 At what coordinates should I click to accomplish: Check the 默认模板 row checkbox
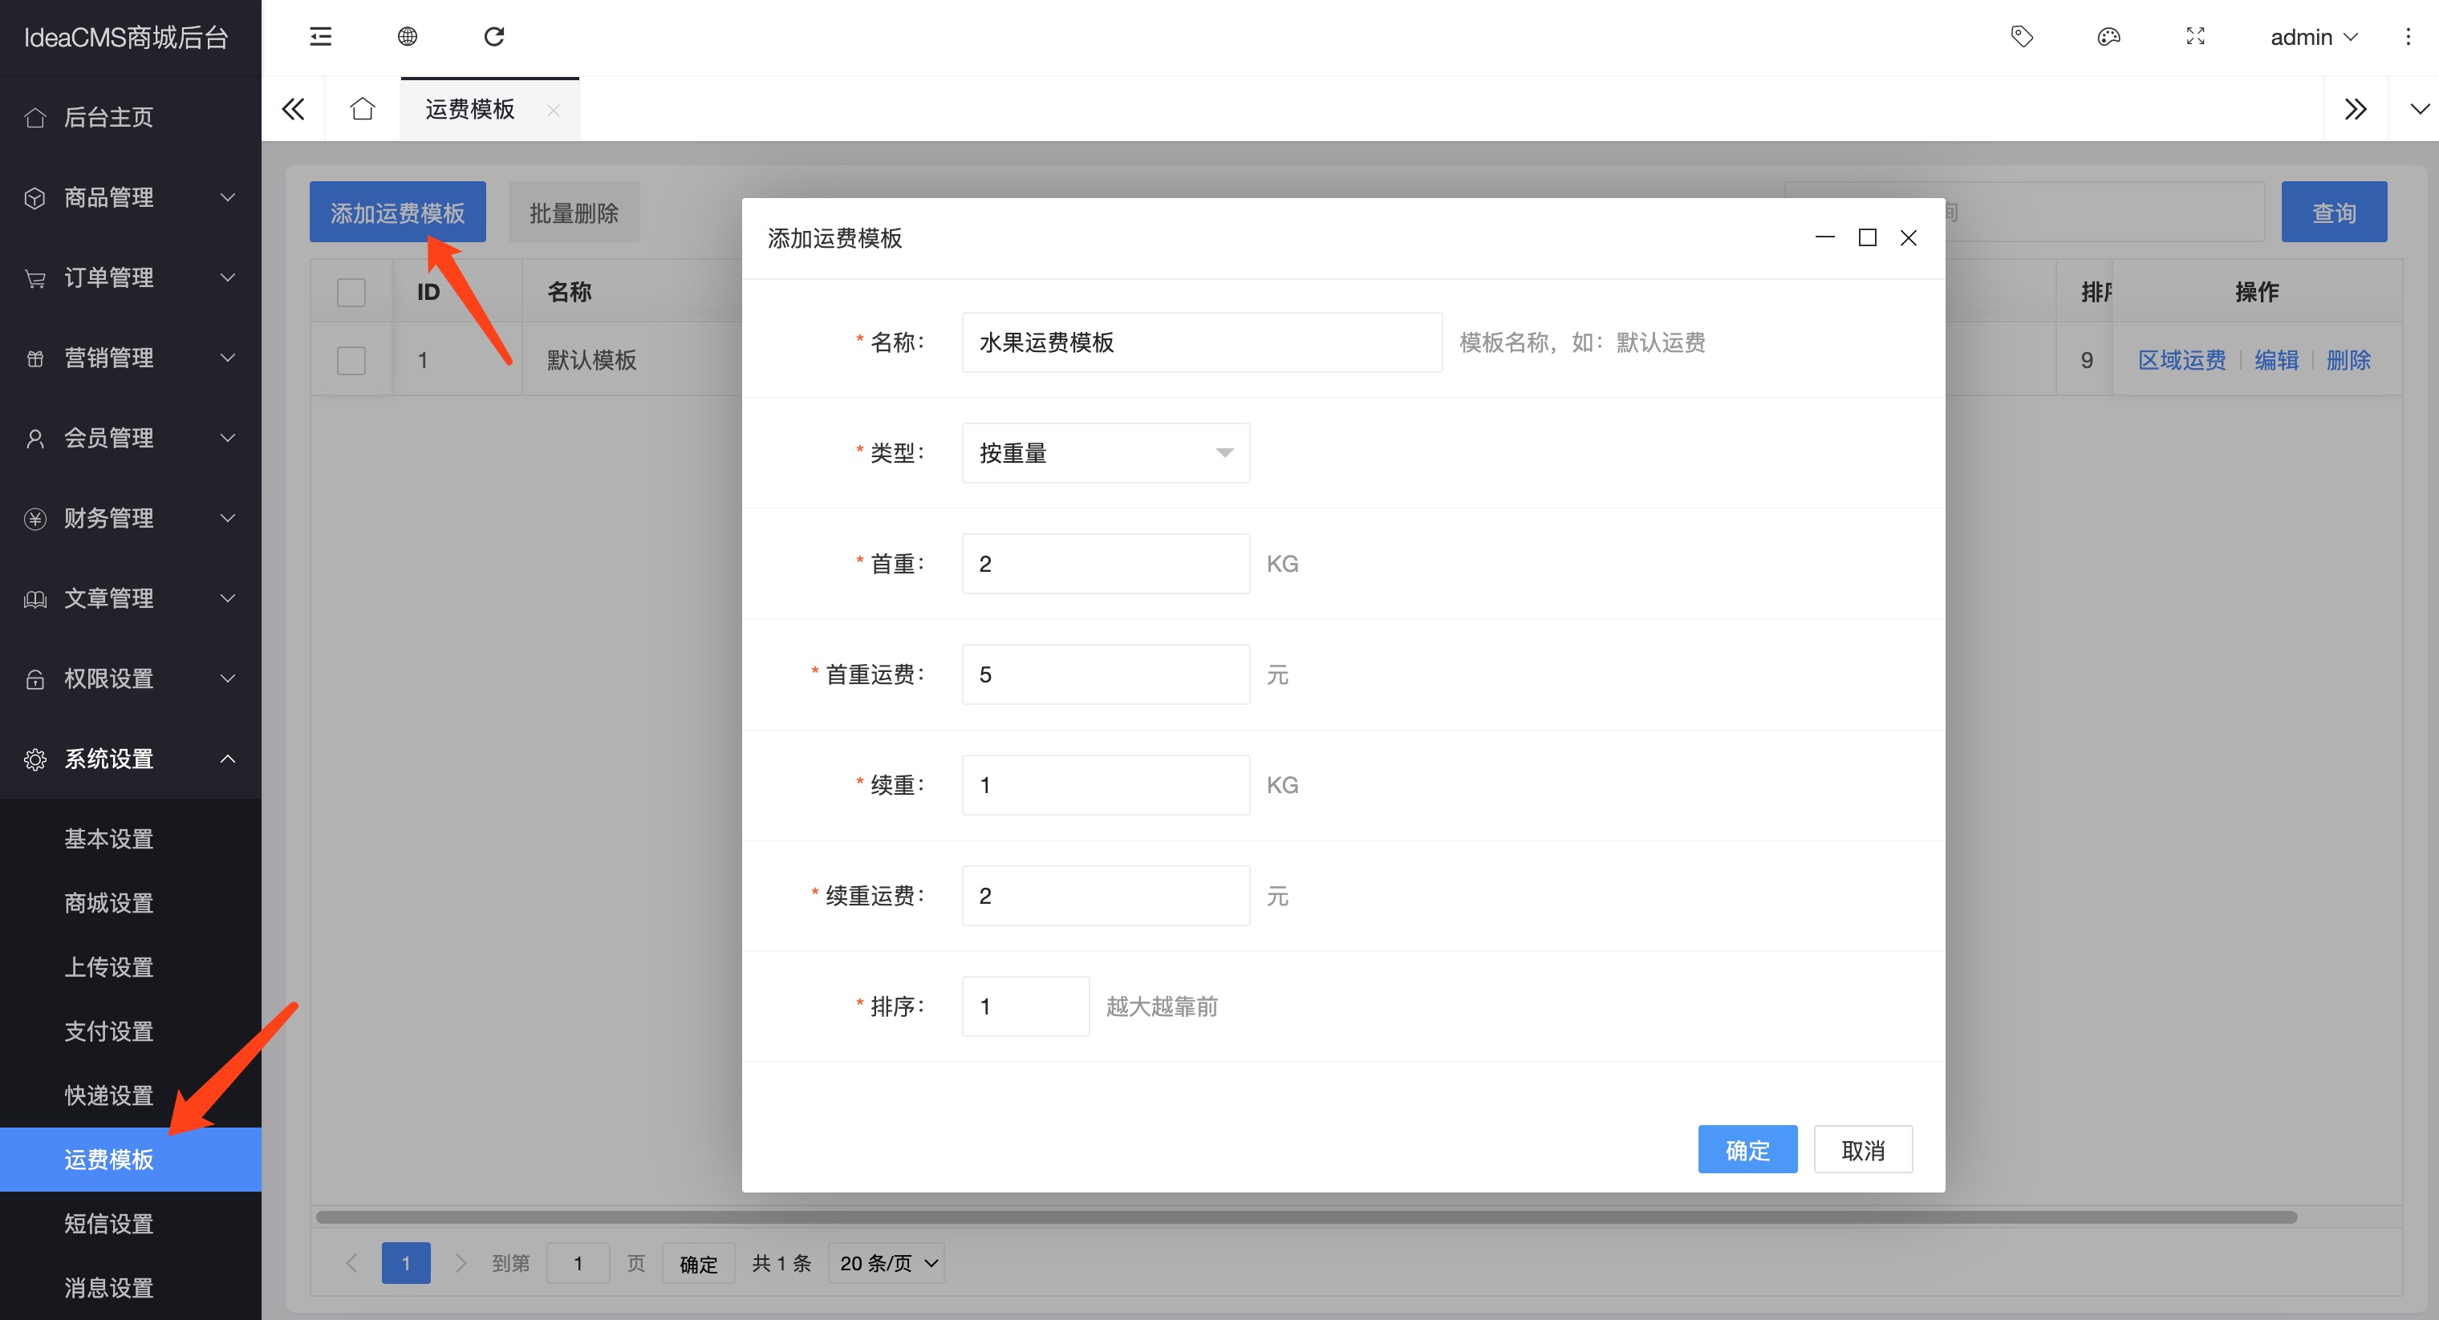pyautogui.click(x=351, y=361)
